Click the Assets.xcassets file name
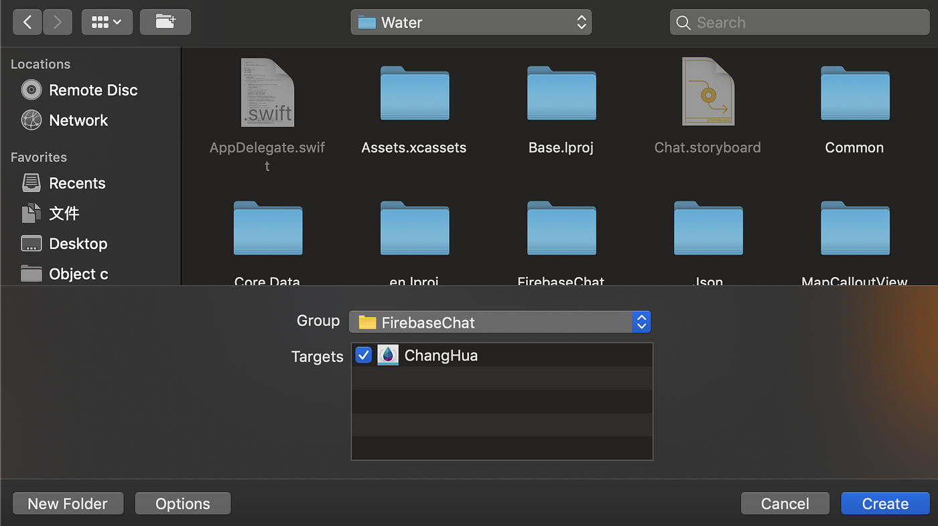 [x=414, y=148]
